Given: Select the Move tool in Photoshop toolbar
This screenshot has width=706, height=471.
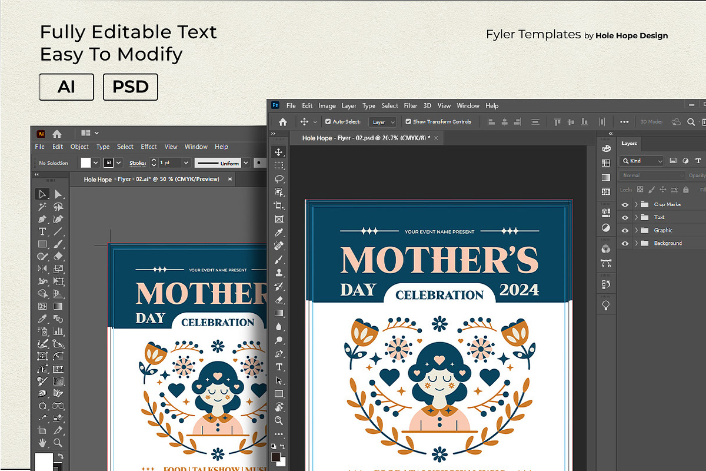Looking at the screenshot, I should [279, 152].
